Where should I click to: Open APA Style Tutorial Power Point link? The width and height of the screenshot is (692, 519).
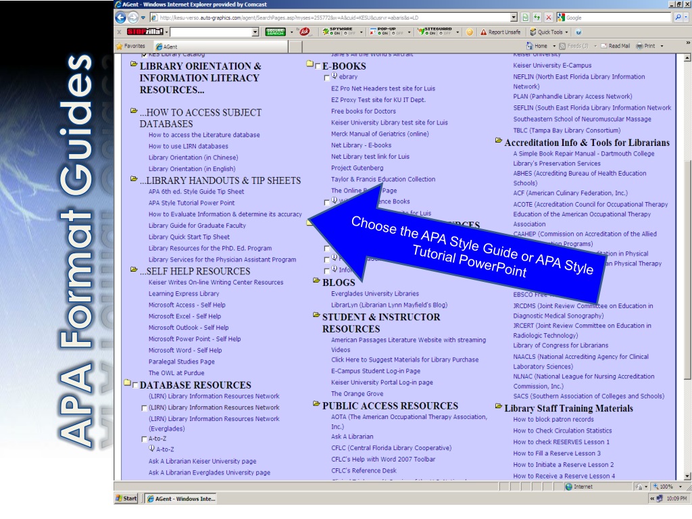(x=191, y=203)
